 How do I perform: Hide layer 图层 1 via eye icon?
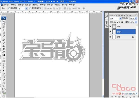[110, 26]
